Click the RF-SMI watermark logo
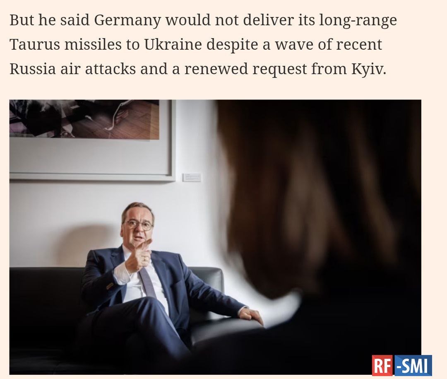447x379 pixels. pos(402,365)
